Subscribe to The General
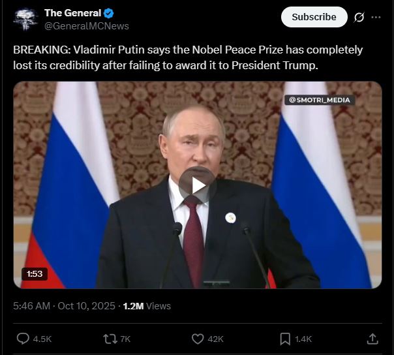The width and height of the screenshot is (394, 355). [314, 17]
